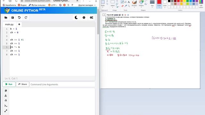Screen dimensions: 205x115
Task: Pick the black swatch in Paint
Action: pos(169,1)
